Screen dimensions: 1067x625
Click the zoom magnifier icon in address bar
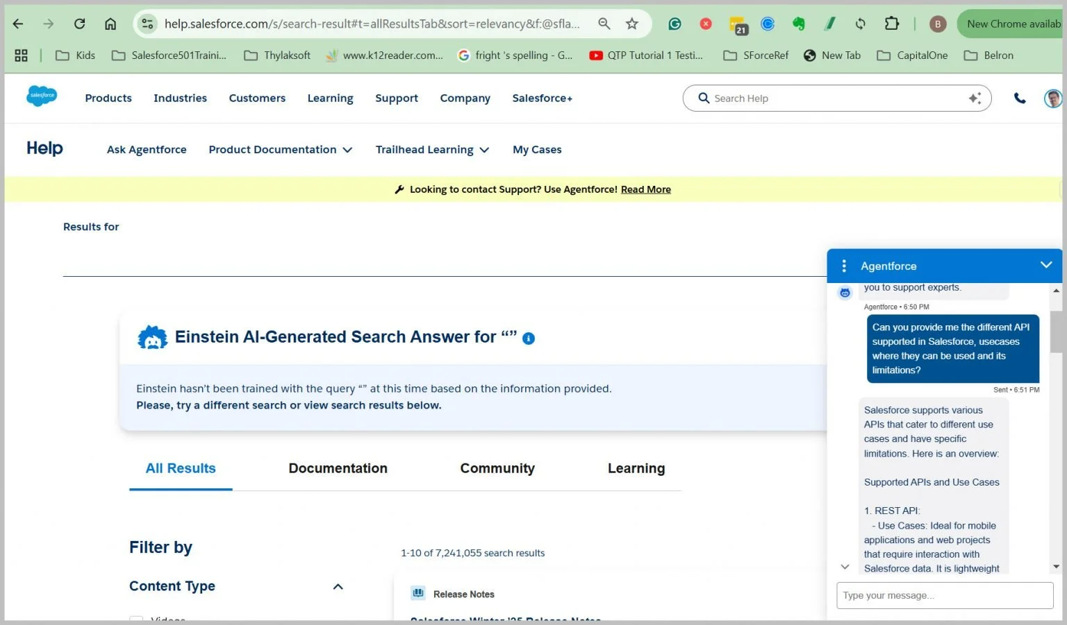click(604, 24)
